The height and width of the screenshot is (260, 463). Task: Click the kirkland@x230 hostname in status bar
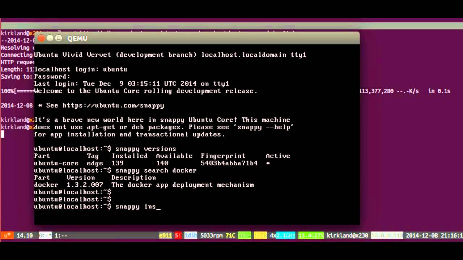pos(347,235)
